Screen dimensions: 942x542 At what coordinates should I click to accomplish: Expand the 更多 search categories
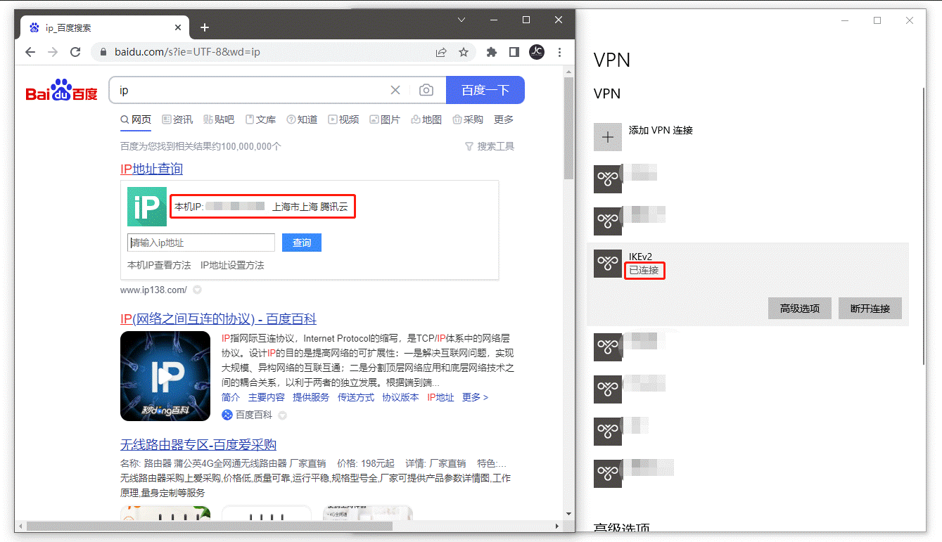click(504, 120)
